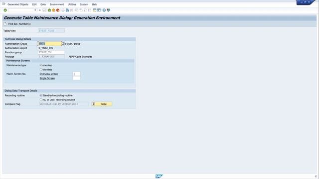
Task: Click the yellow Exit icon
Action: pyautogui.click(x=53, y=10)
